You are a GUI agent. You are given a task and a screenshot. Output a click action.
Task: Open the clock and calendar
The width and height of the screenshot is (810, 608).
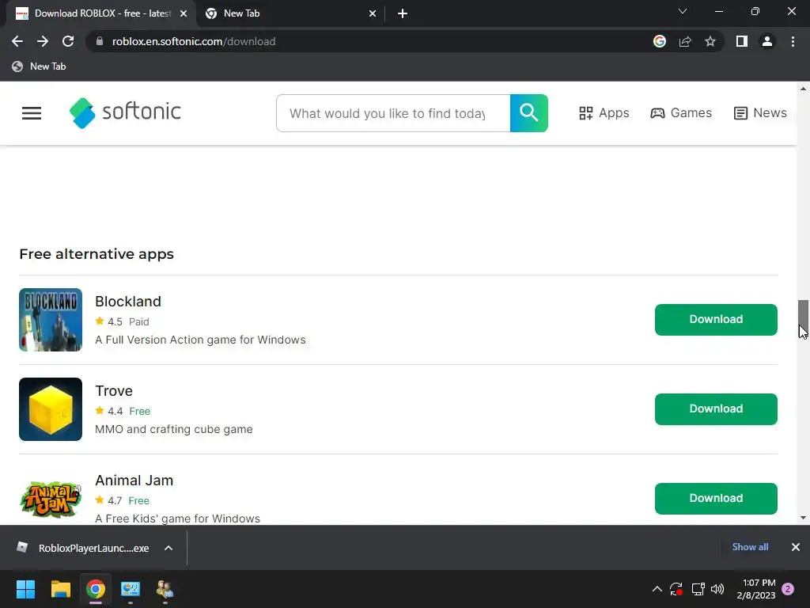[x=756, y=589]
